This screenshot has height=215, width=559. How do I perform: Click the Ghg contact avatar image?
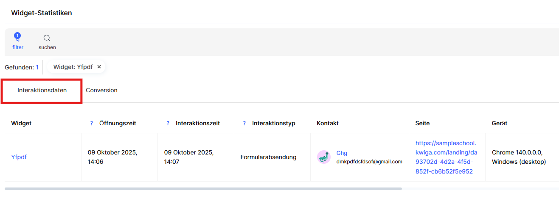[x=324, y=157]
